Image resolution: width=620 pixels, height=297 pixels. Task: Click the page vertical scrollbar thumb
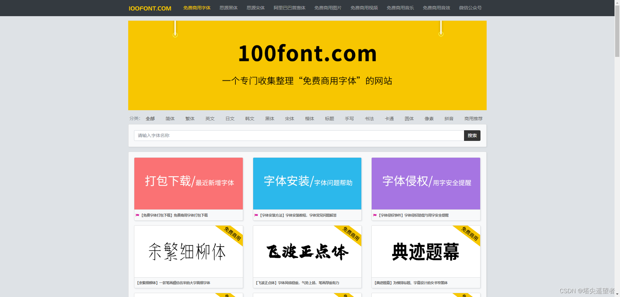pos(617,31)
